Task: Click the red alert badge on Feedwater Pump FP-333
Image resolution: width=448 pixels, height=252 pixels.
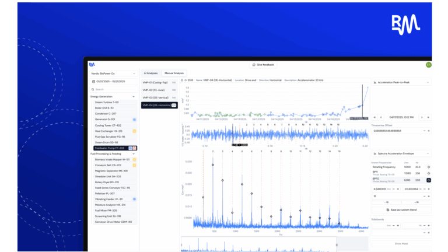Action: 134,148
